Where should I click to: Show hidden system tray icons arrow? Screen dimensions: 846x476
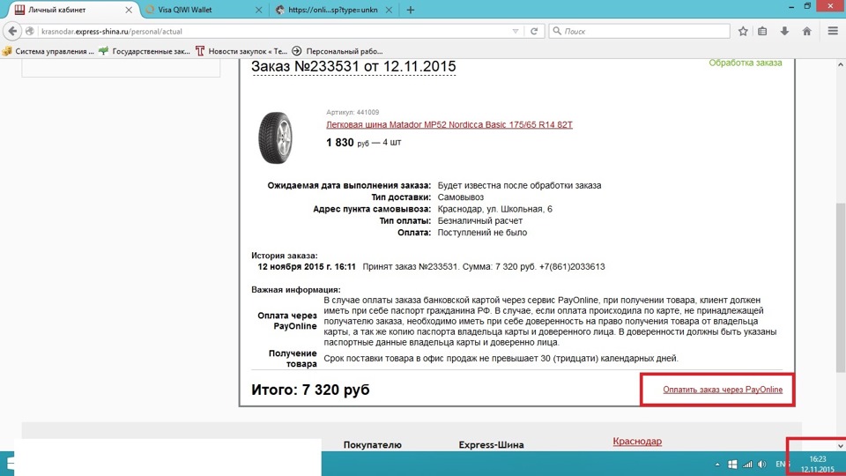point(717,465)
